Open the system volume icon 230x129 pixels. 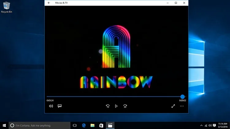tap(210, 125)
